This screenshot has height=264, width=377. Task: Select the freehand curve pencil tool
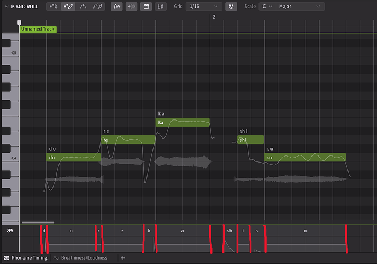coord(98,7)
